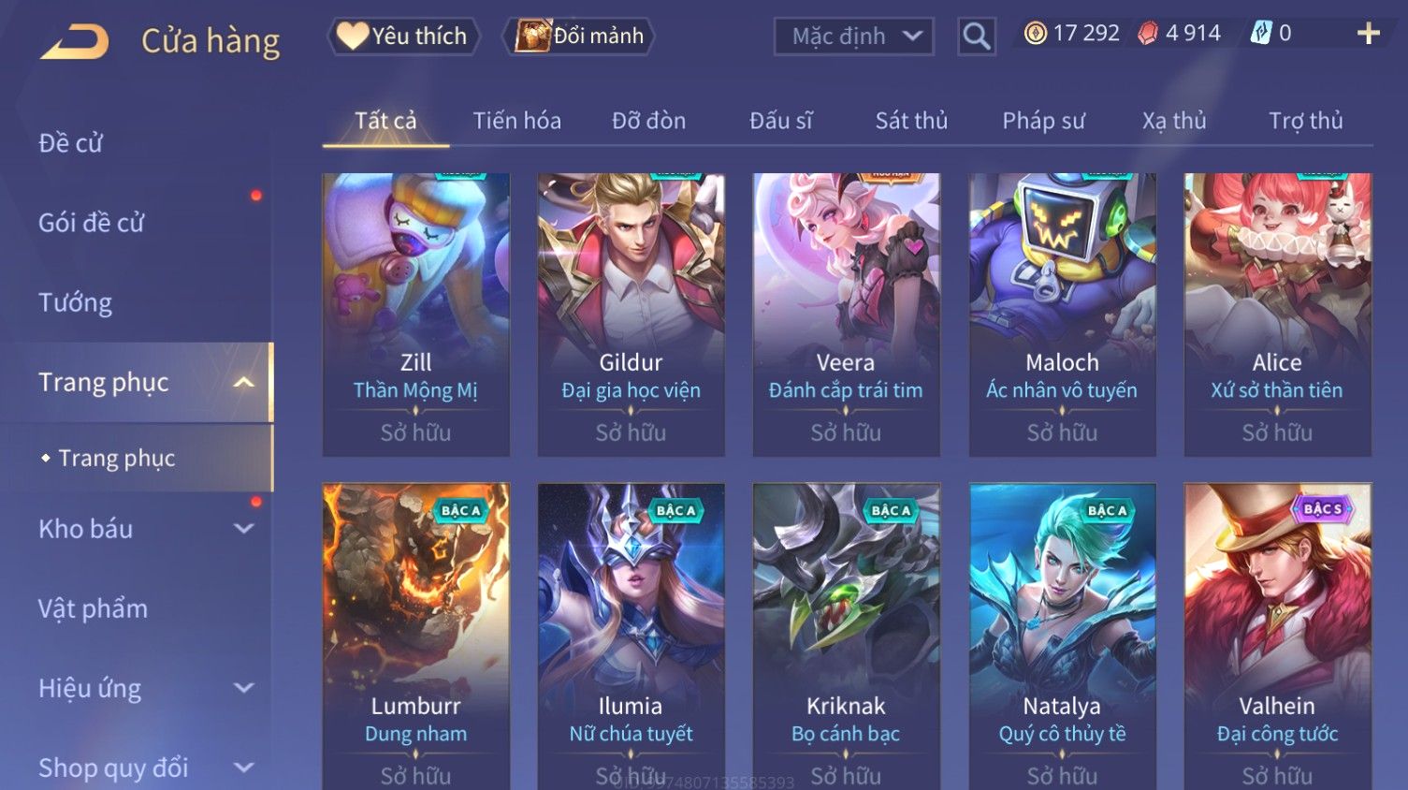Open the Valhein Đại công tước skin
This screenshot has height=790, width=1408.
pyautogui.click(x=1277, y=636)
